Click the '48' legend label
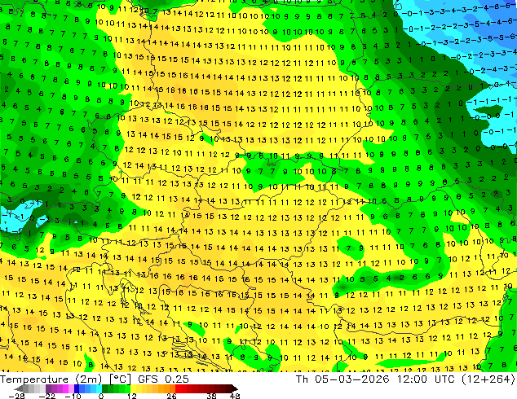Image resolution: width=517 pixels, height=399 pixels. pos(235,396)
